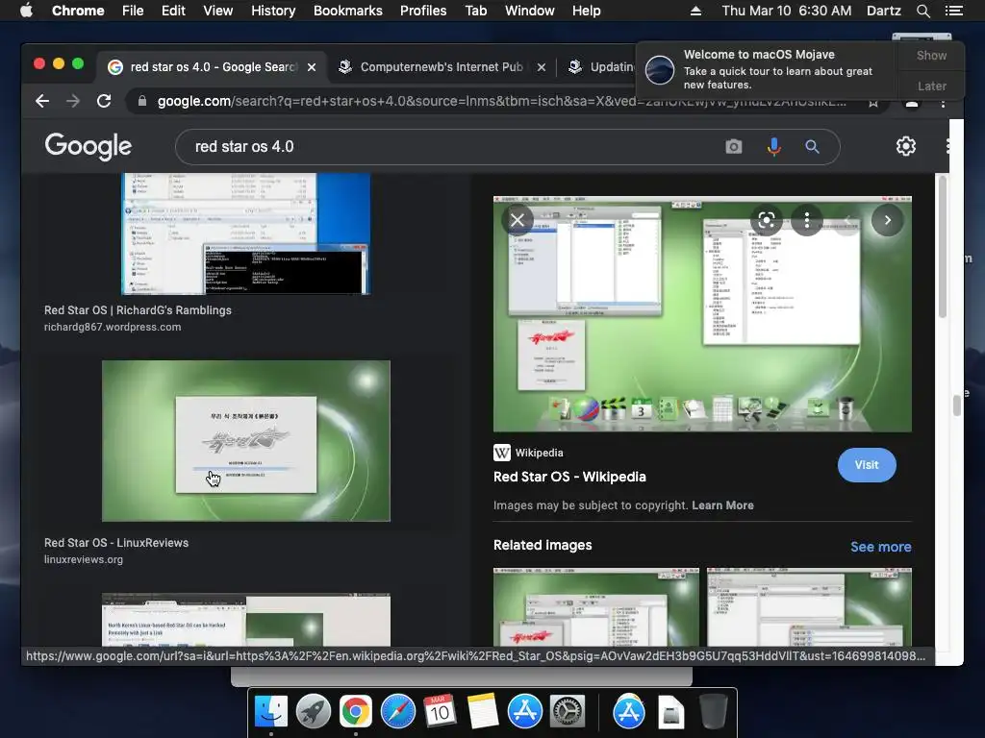Click the preview panel scrollbar thumb
Viewport: 985px width, 738px height.
coord(943,246)
